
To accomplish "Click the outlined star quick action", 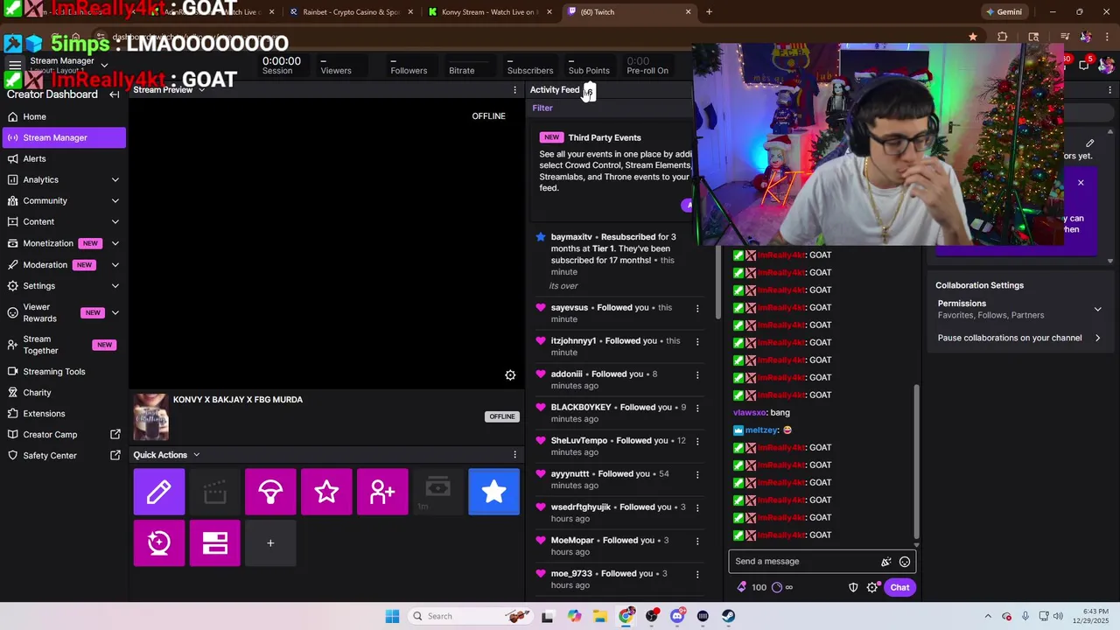I will tap(326, 492).
